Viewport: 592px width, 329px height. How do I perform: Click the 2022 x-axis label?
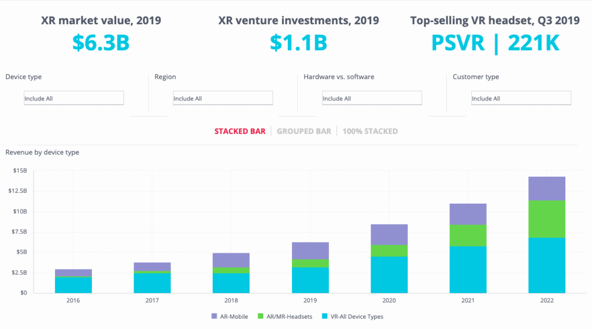(x=547, y=300)
